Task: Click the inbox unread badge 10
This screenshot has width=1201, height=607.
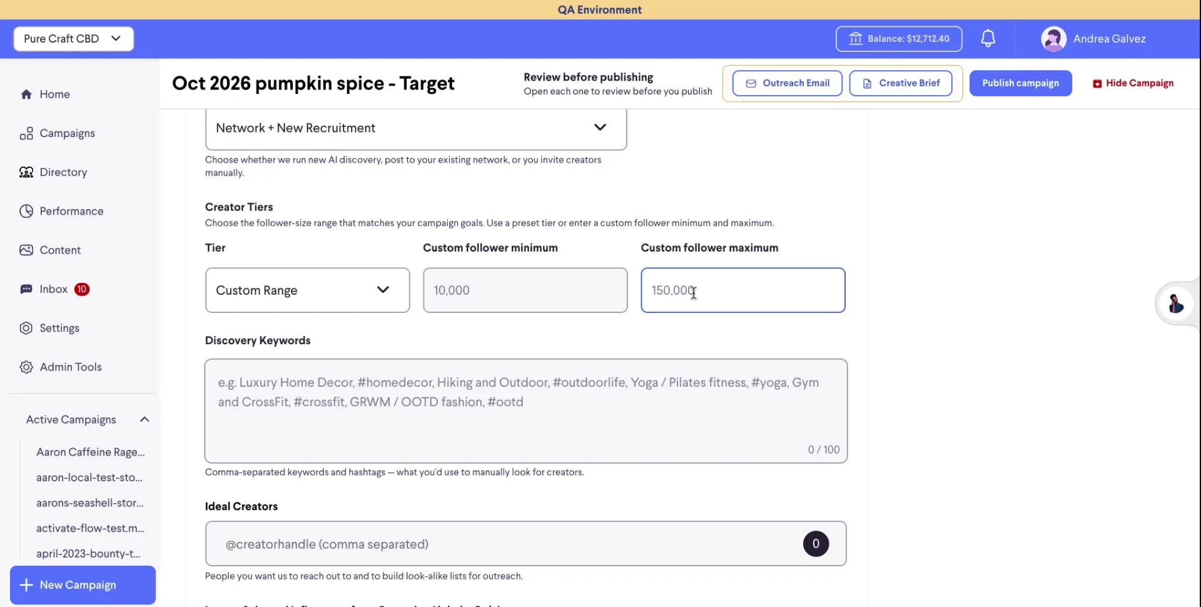Action: point(82,289)
